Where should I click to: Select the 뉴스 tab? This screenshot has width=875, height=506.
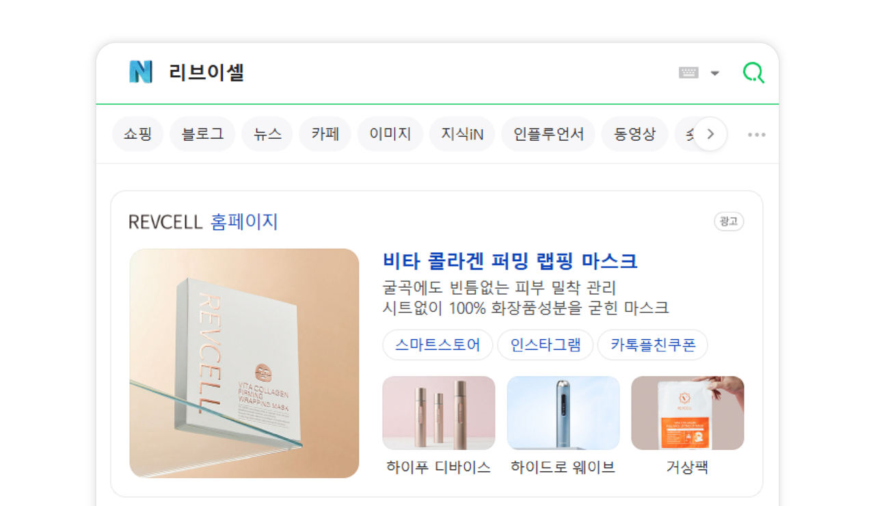point(267,134)
